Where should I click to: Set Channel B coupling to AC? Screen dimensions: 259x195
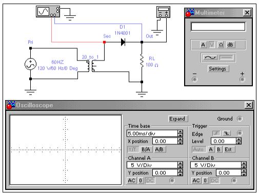(196, 181)
